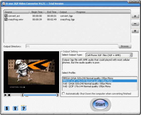Click end time 00:02:49

pos(52,20)
